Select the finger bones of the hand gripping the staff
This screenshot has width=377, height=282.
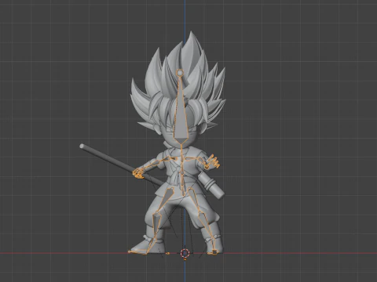[139, 173]
